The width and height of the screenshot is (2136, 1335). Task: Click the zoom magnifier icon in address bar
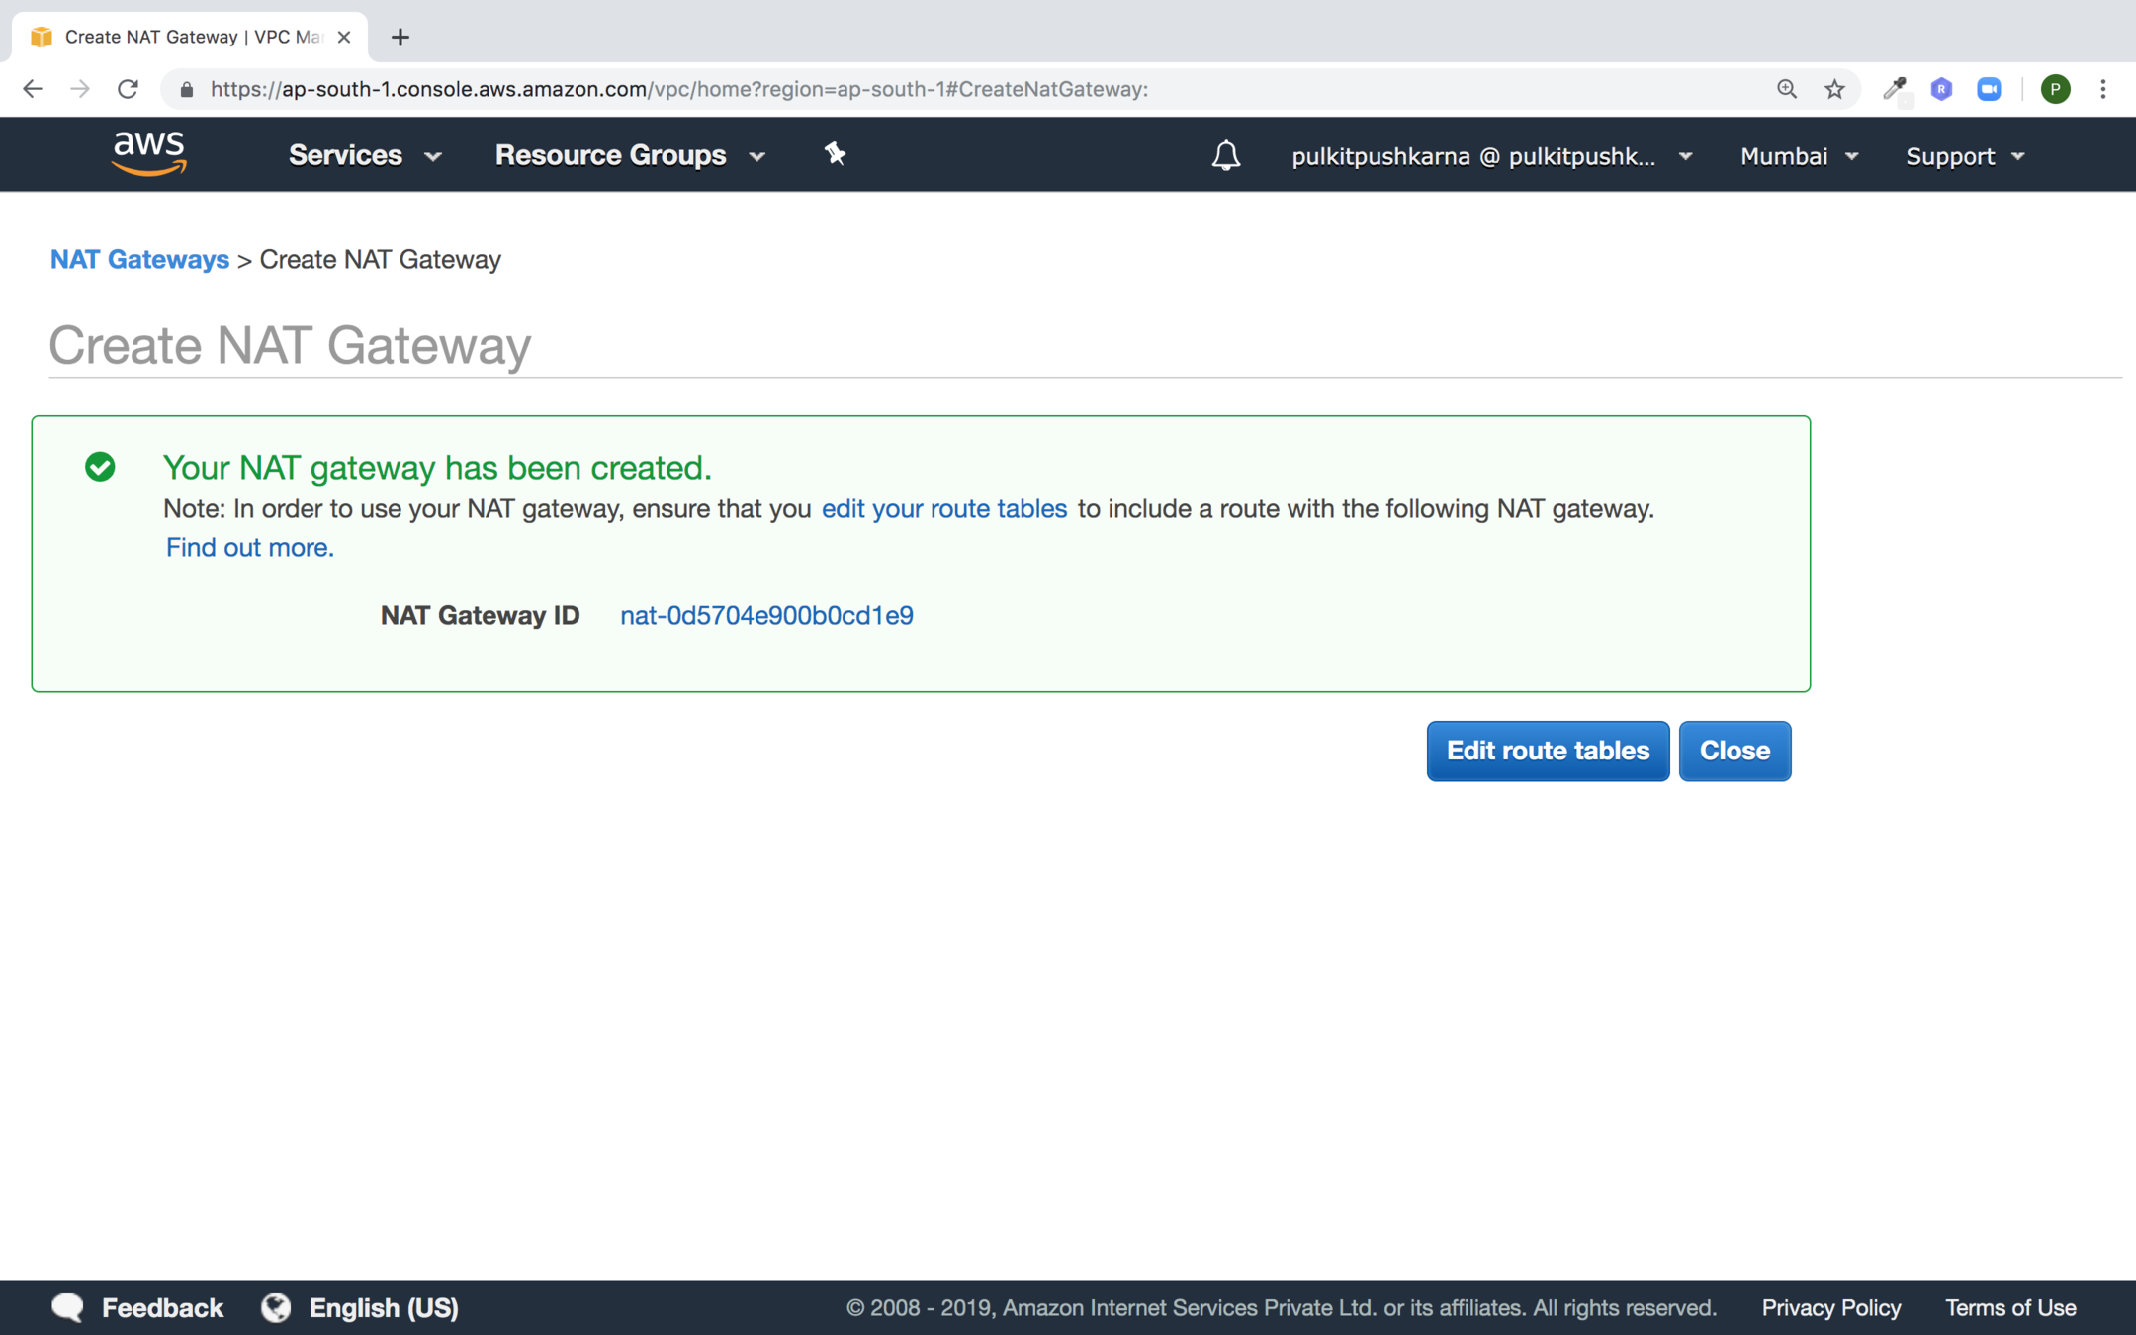click(1786, 89)
